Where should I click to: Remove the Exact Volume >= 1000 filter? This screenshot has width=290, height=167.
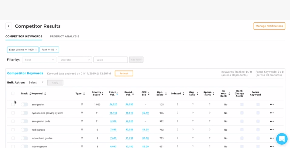(x=36, y=50)
